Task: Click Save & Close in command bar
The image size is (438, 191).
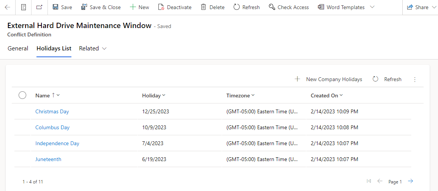Action: [x=101, y=7]
